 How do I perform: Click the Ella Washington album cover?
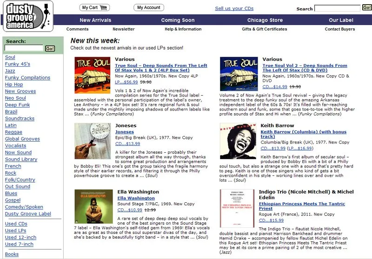click(94, 207)
